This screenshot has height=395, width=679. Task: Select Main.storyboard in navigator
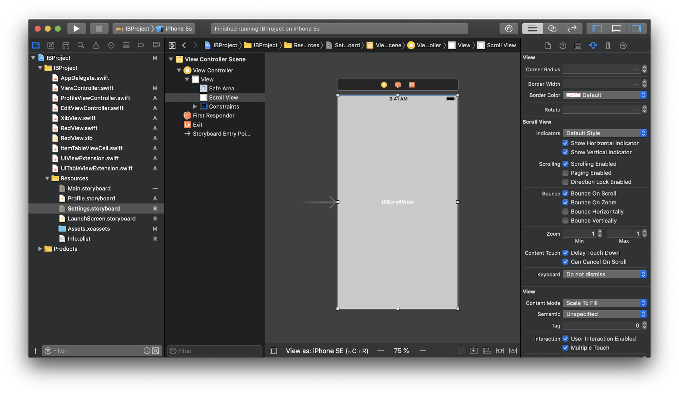pyautogui.click(x=89, y=188)
